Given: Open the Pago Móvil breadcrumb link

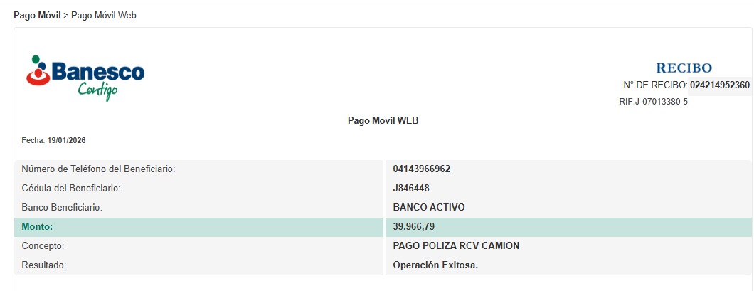Looking at the screenshot, I should click(x=37, y=15).
